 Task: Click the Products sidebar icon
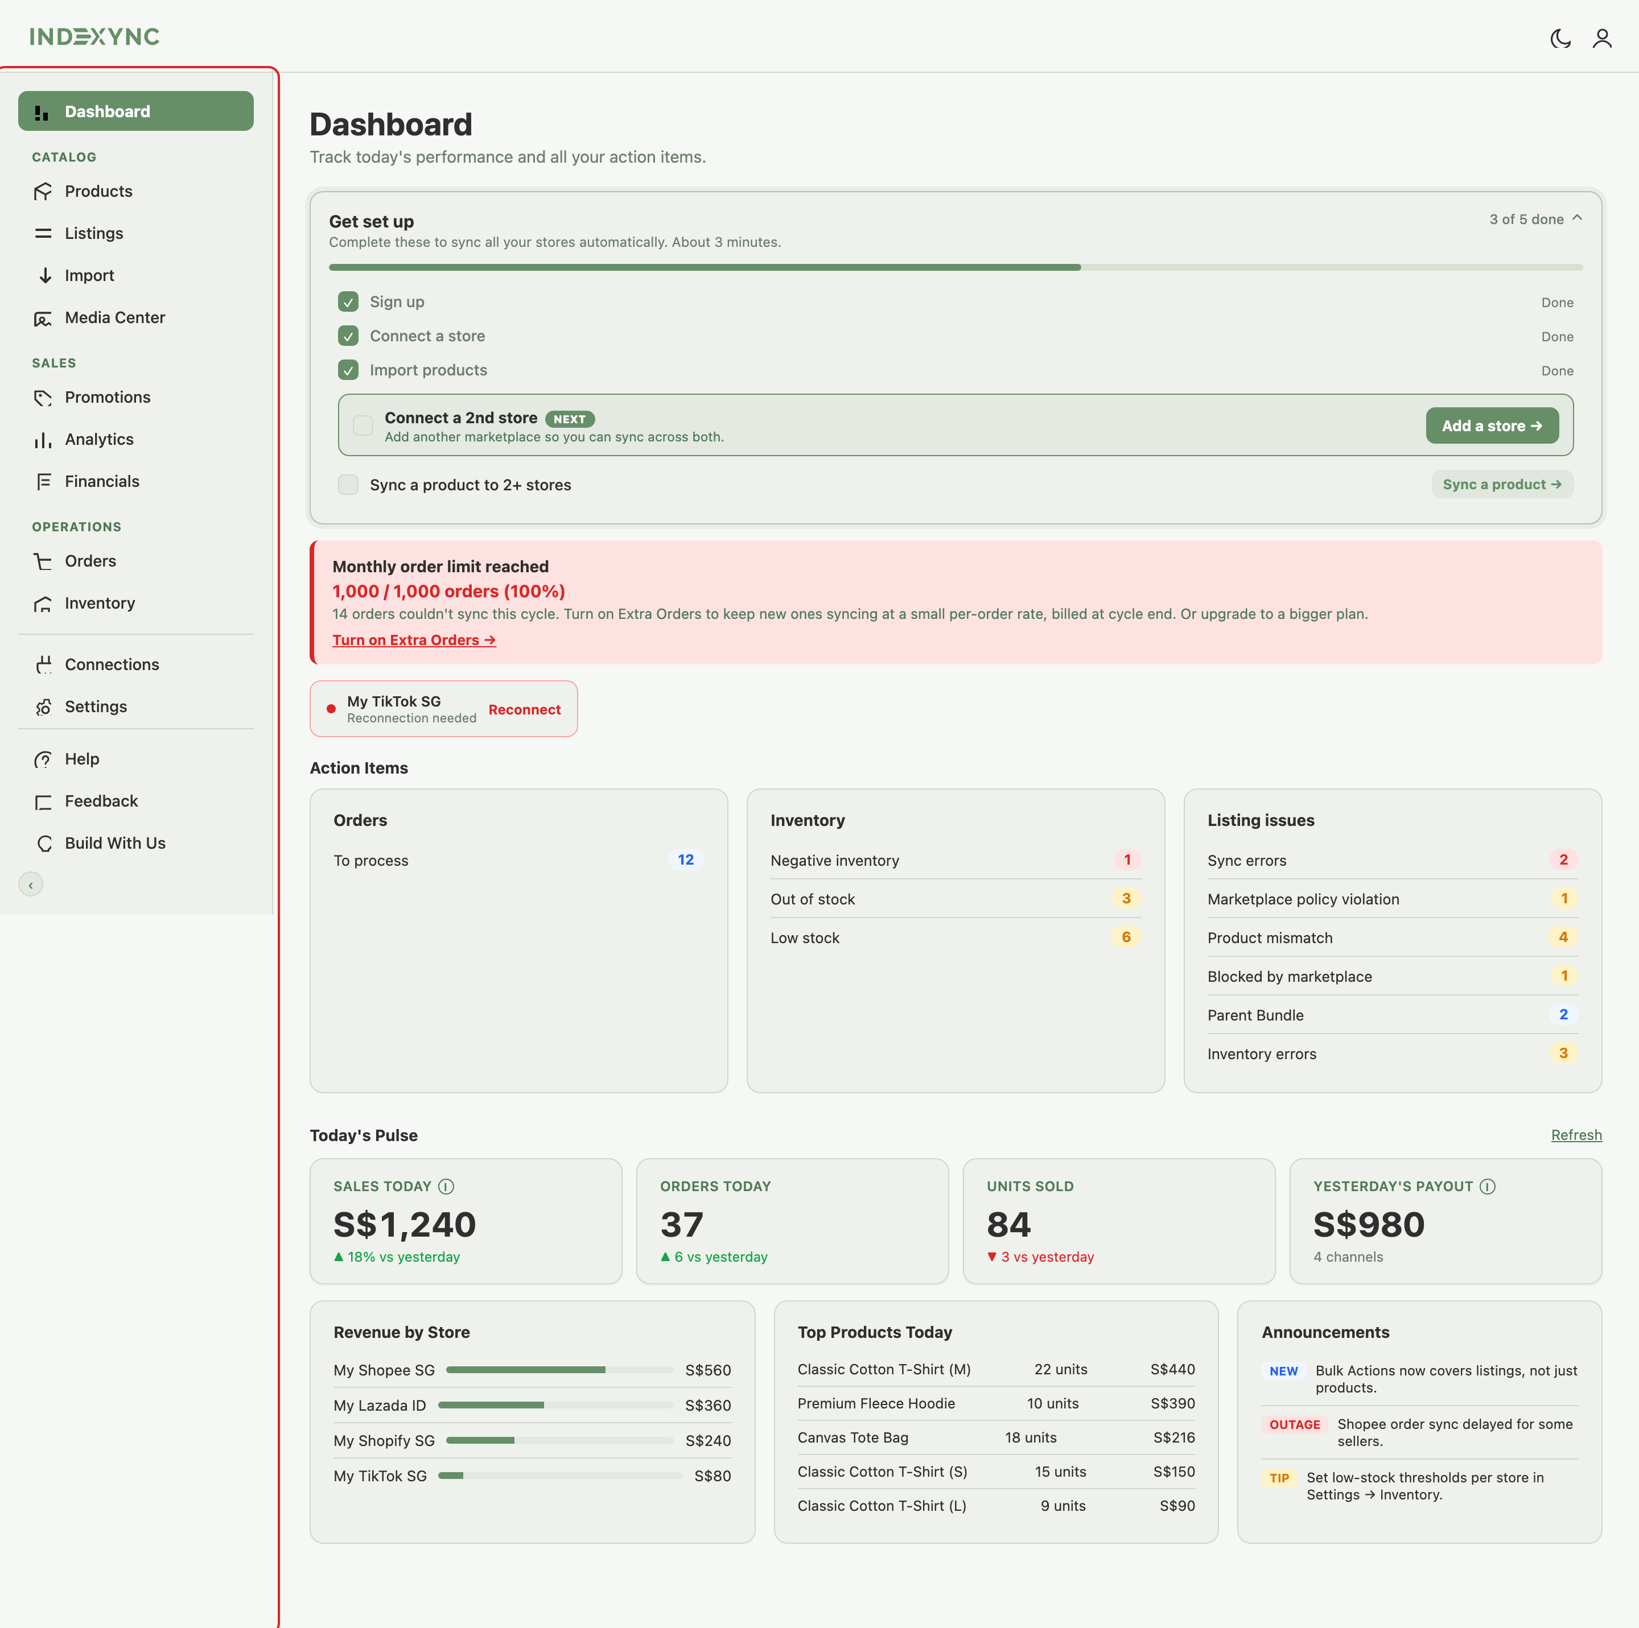pos(43,192)
